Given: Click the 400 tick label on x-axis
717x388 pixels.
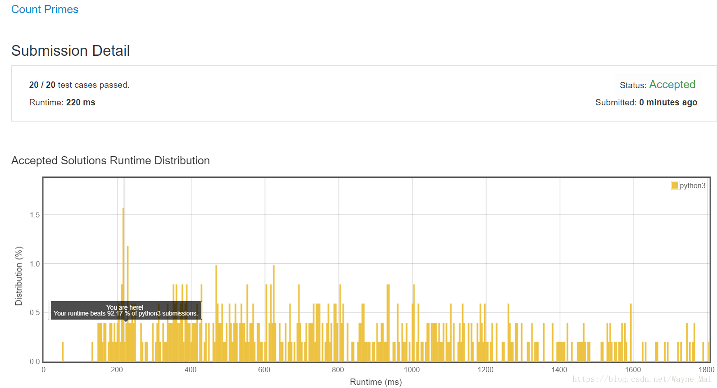Looking at the screenshot, I should click(x=191, y=370).
